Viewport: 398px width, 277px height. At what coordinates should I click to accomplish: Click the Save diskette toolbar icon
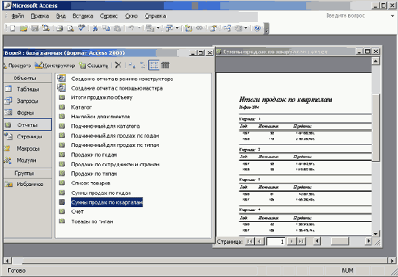click(x=35, y=29)
